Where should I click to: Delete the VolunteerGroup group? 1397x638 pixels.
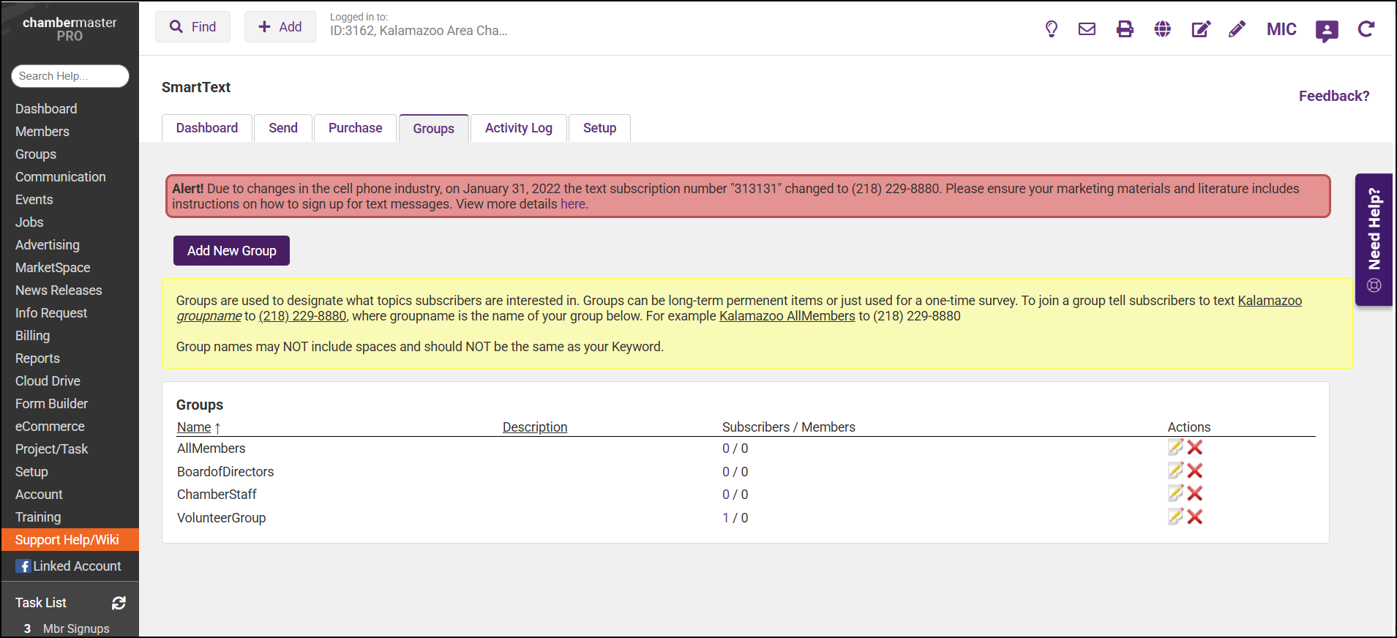(1195, 517)
